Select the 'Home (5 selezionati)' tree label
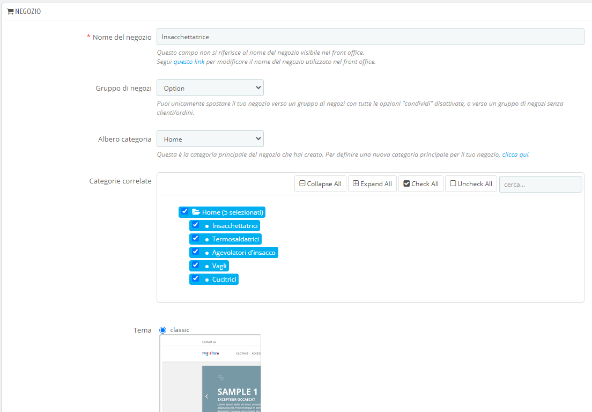Image resolution: width=592 pixels, height=412 pixels. coord(233,212)
